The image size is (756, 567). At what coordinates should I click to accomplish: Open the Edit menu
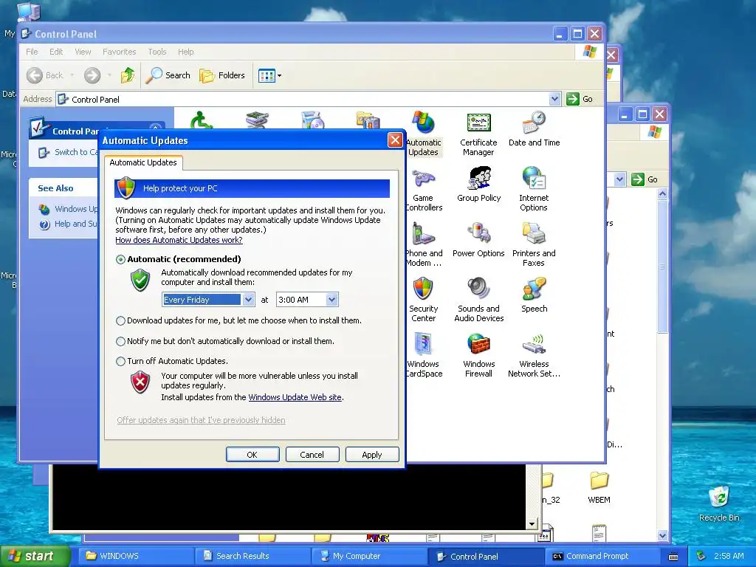(56, 52)
